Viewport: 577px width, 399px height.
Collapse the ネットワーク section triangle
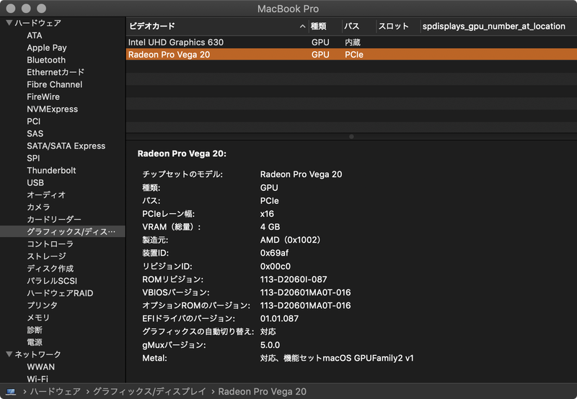point(9,354)
